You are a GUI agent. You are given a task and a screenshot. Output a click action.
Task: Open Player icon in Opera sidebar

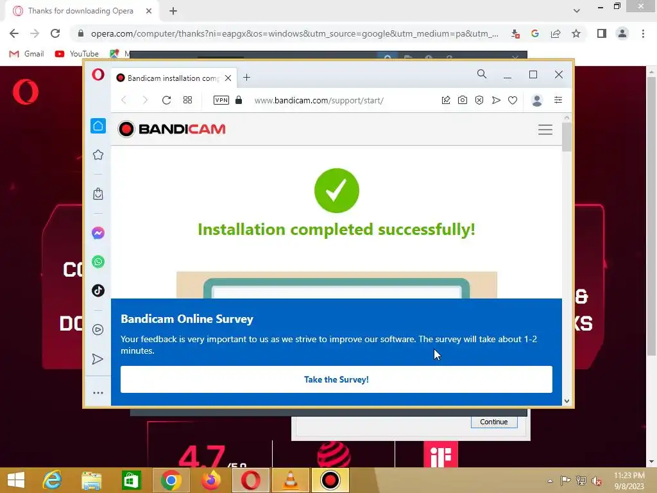[98, 330]
